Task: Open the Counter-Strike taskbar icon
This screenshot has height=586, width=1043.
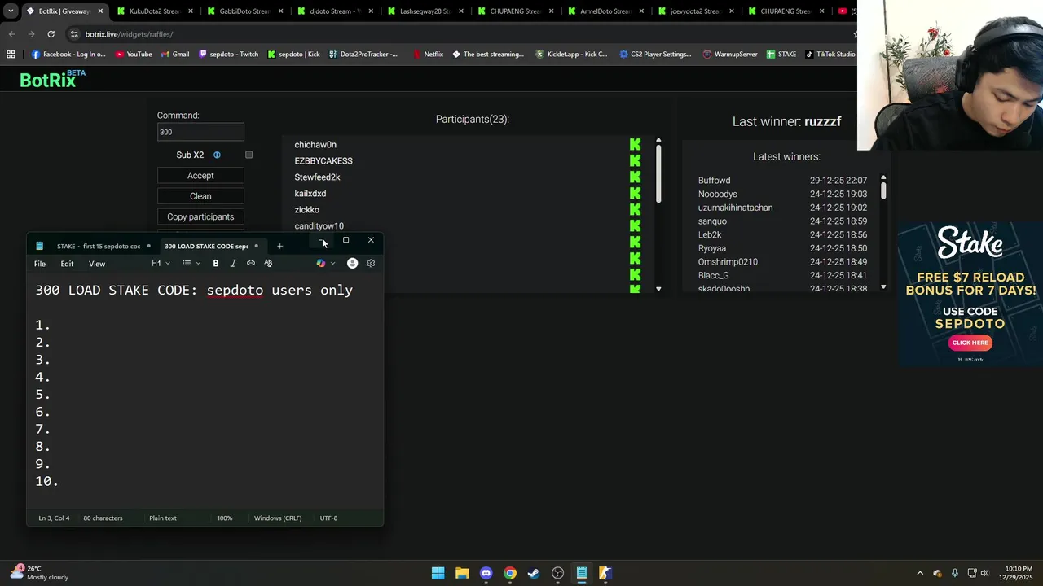Action: 605,573
